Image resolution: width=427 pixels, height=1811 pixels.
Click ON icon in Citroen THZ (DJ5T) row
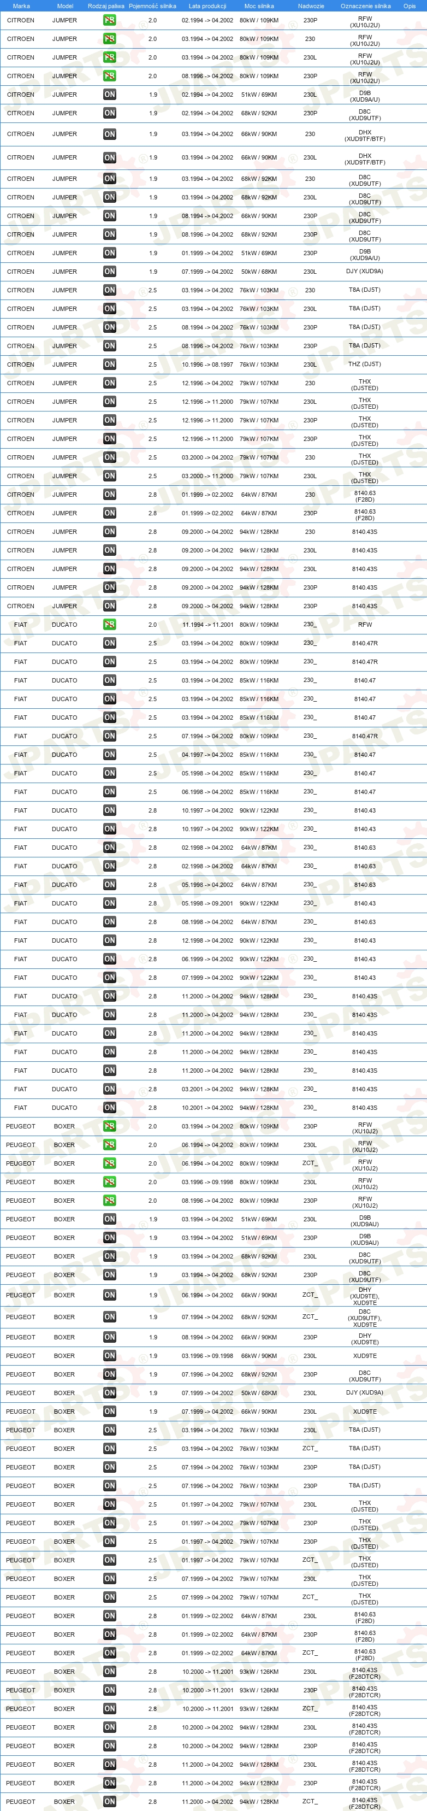[110, 364]
